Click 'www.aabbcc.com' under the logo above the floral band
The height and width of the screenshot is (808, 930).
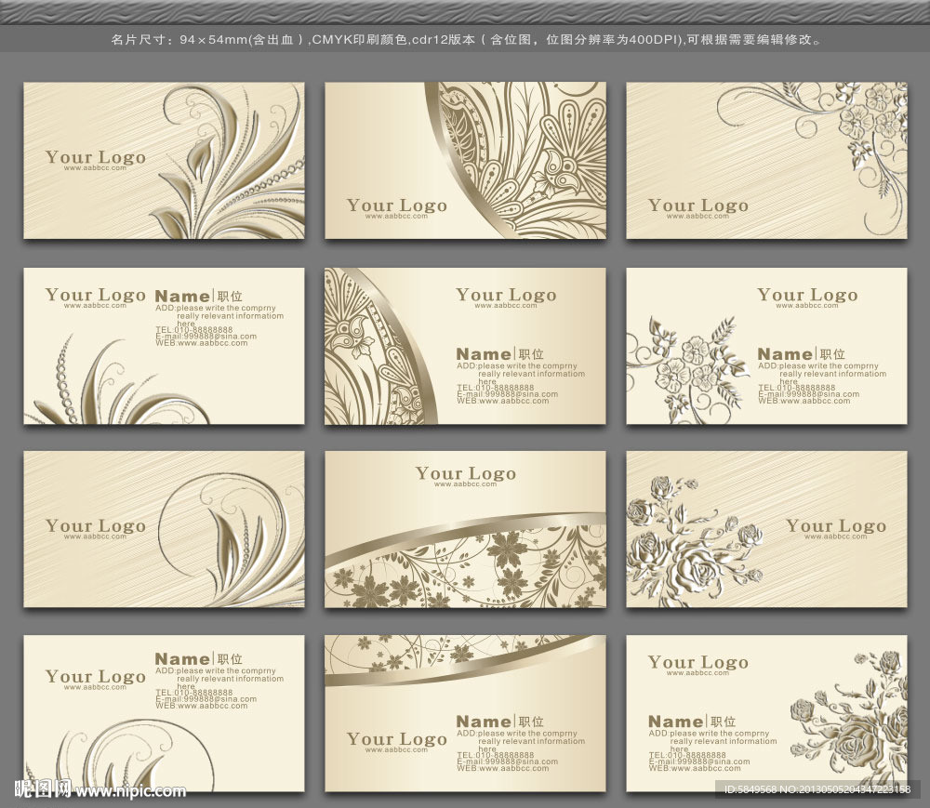point(466,484)
